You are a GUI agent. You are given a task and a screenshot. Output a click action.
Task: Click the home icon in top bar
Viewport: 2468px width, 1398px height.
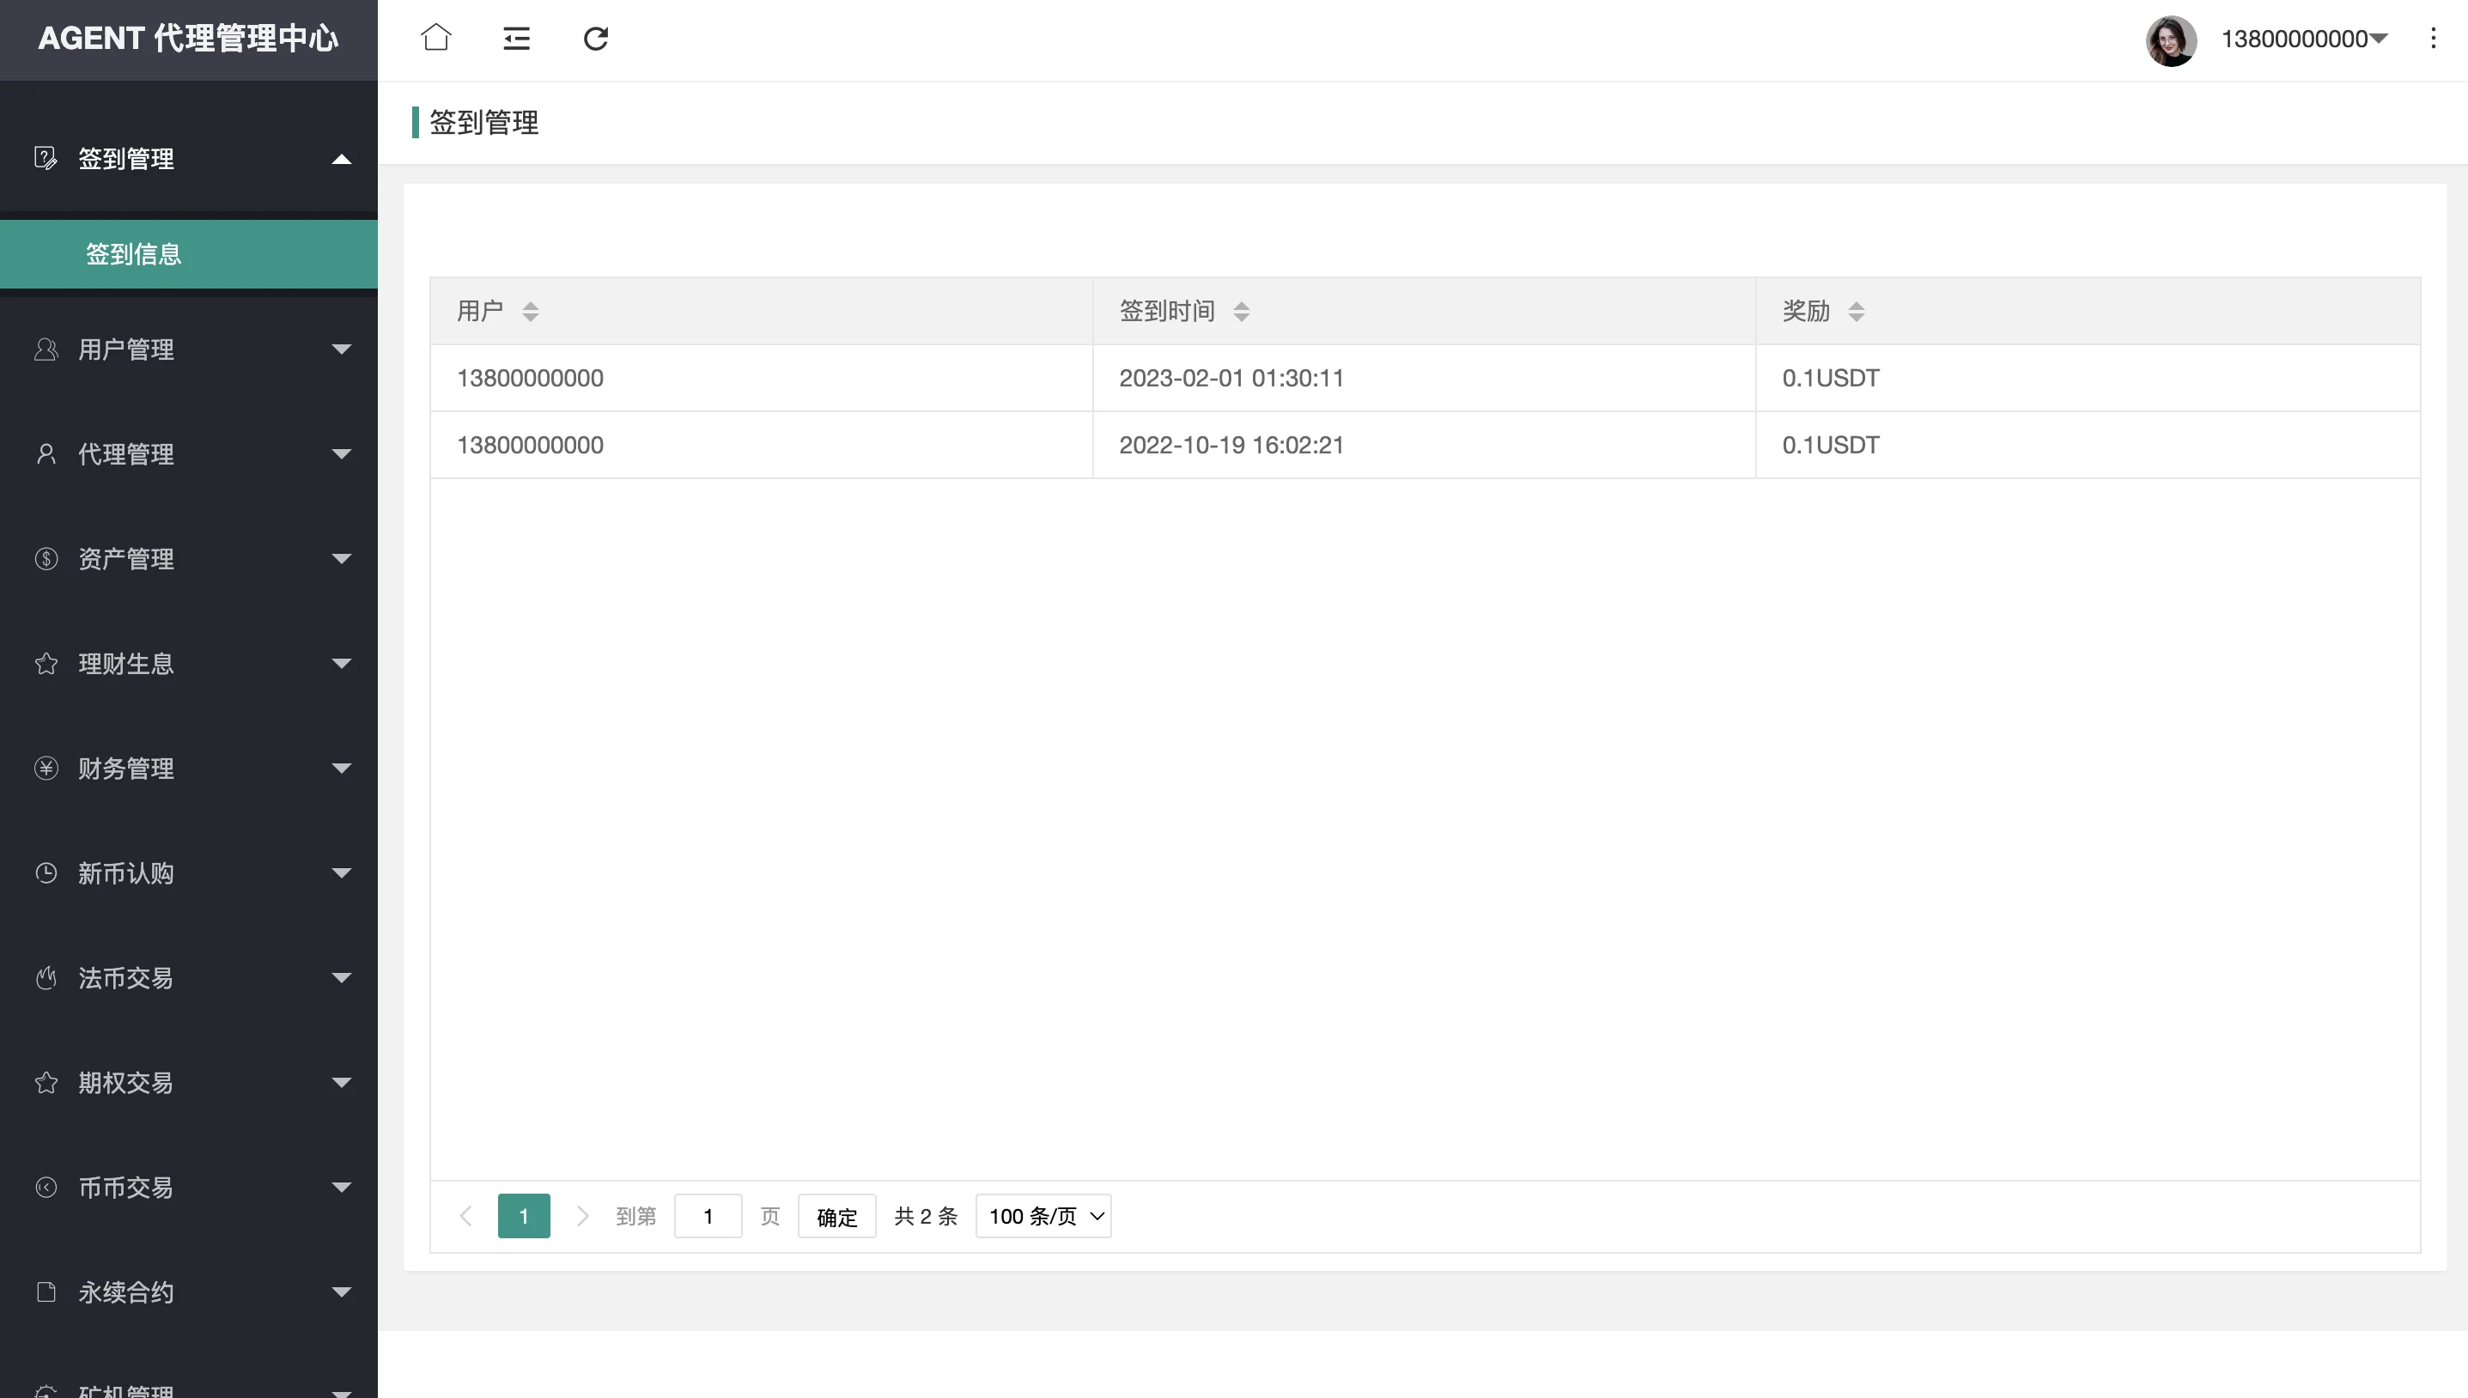coord(436,39)
